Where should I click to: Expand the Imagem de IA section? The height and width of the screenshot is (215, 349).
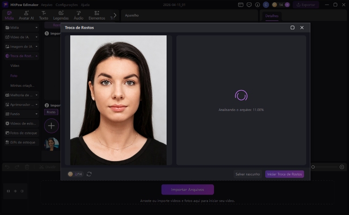point(21,46)
